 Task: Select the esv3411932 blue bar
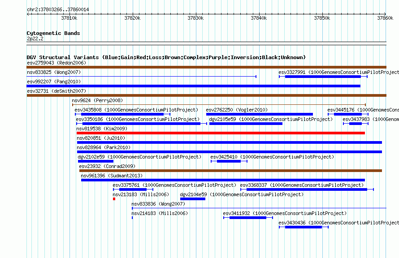tap(248, 218)
